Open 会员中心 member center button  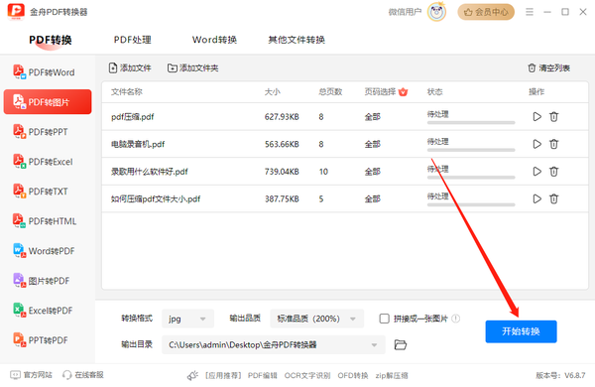point(486,12)
